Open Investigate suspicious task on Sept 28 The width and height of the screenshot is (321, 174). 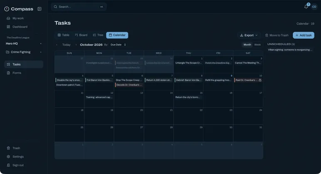click(99, 63)
